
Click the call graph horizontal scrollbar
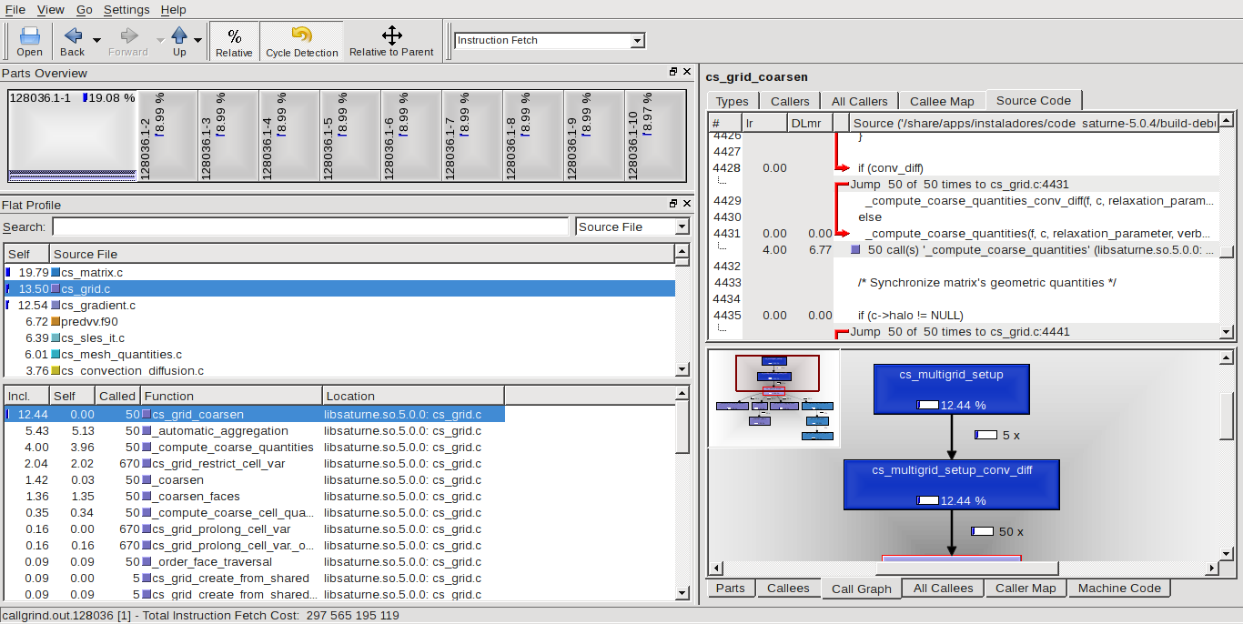coord(966,569)
